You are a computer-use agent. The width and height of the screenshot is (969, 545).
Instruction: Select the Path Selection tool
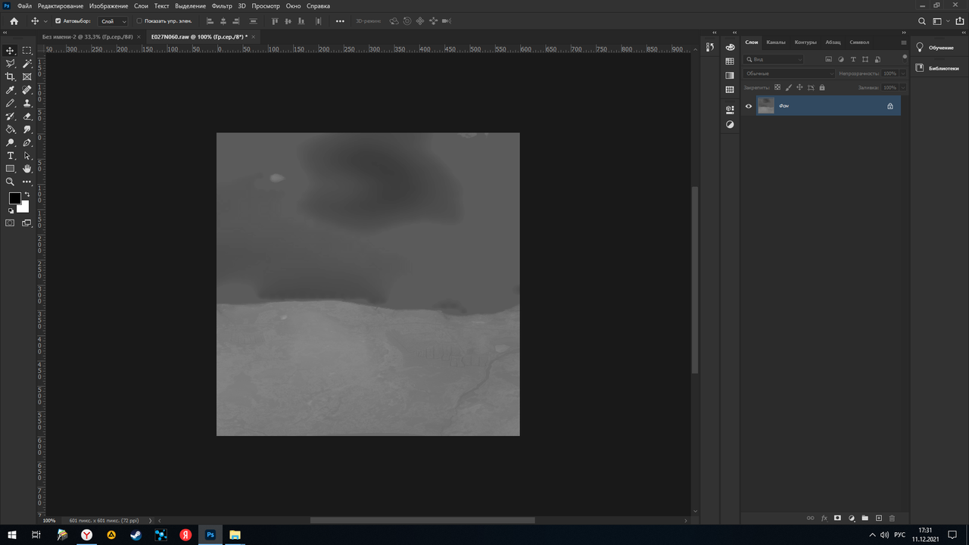coord(27,156)
